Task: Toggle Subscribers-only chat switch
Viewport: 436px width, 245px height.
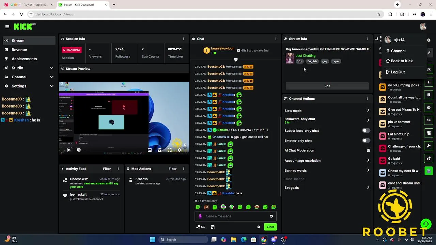Action: tap(366, 131)
